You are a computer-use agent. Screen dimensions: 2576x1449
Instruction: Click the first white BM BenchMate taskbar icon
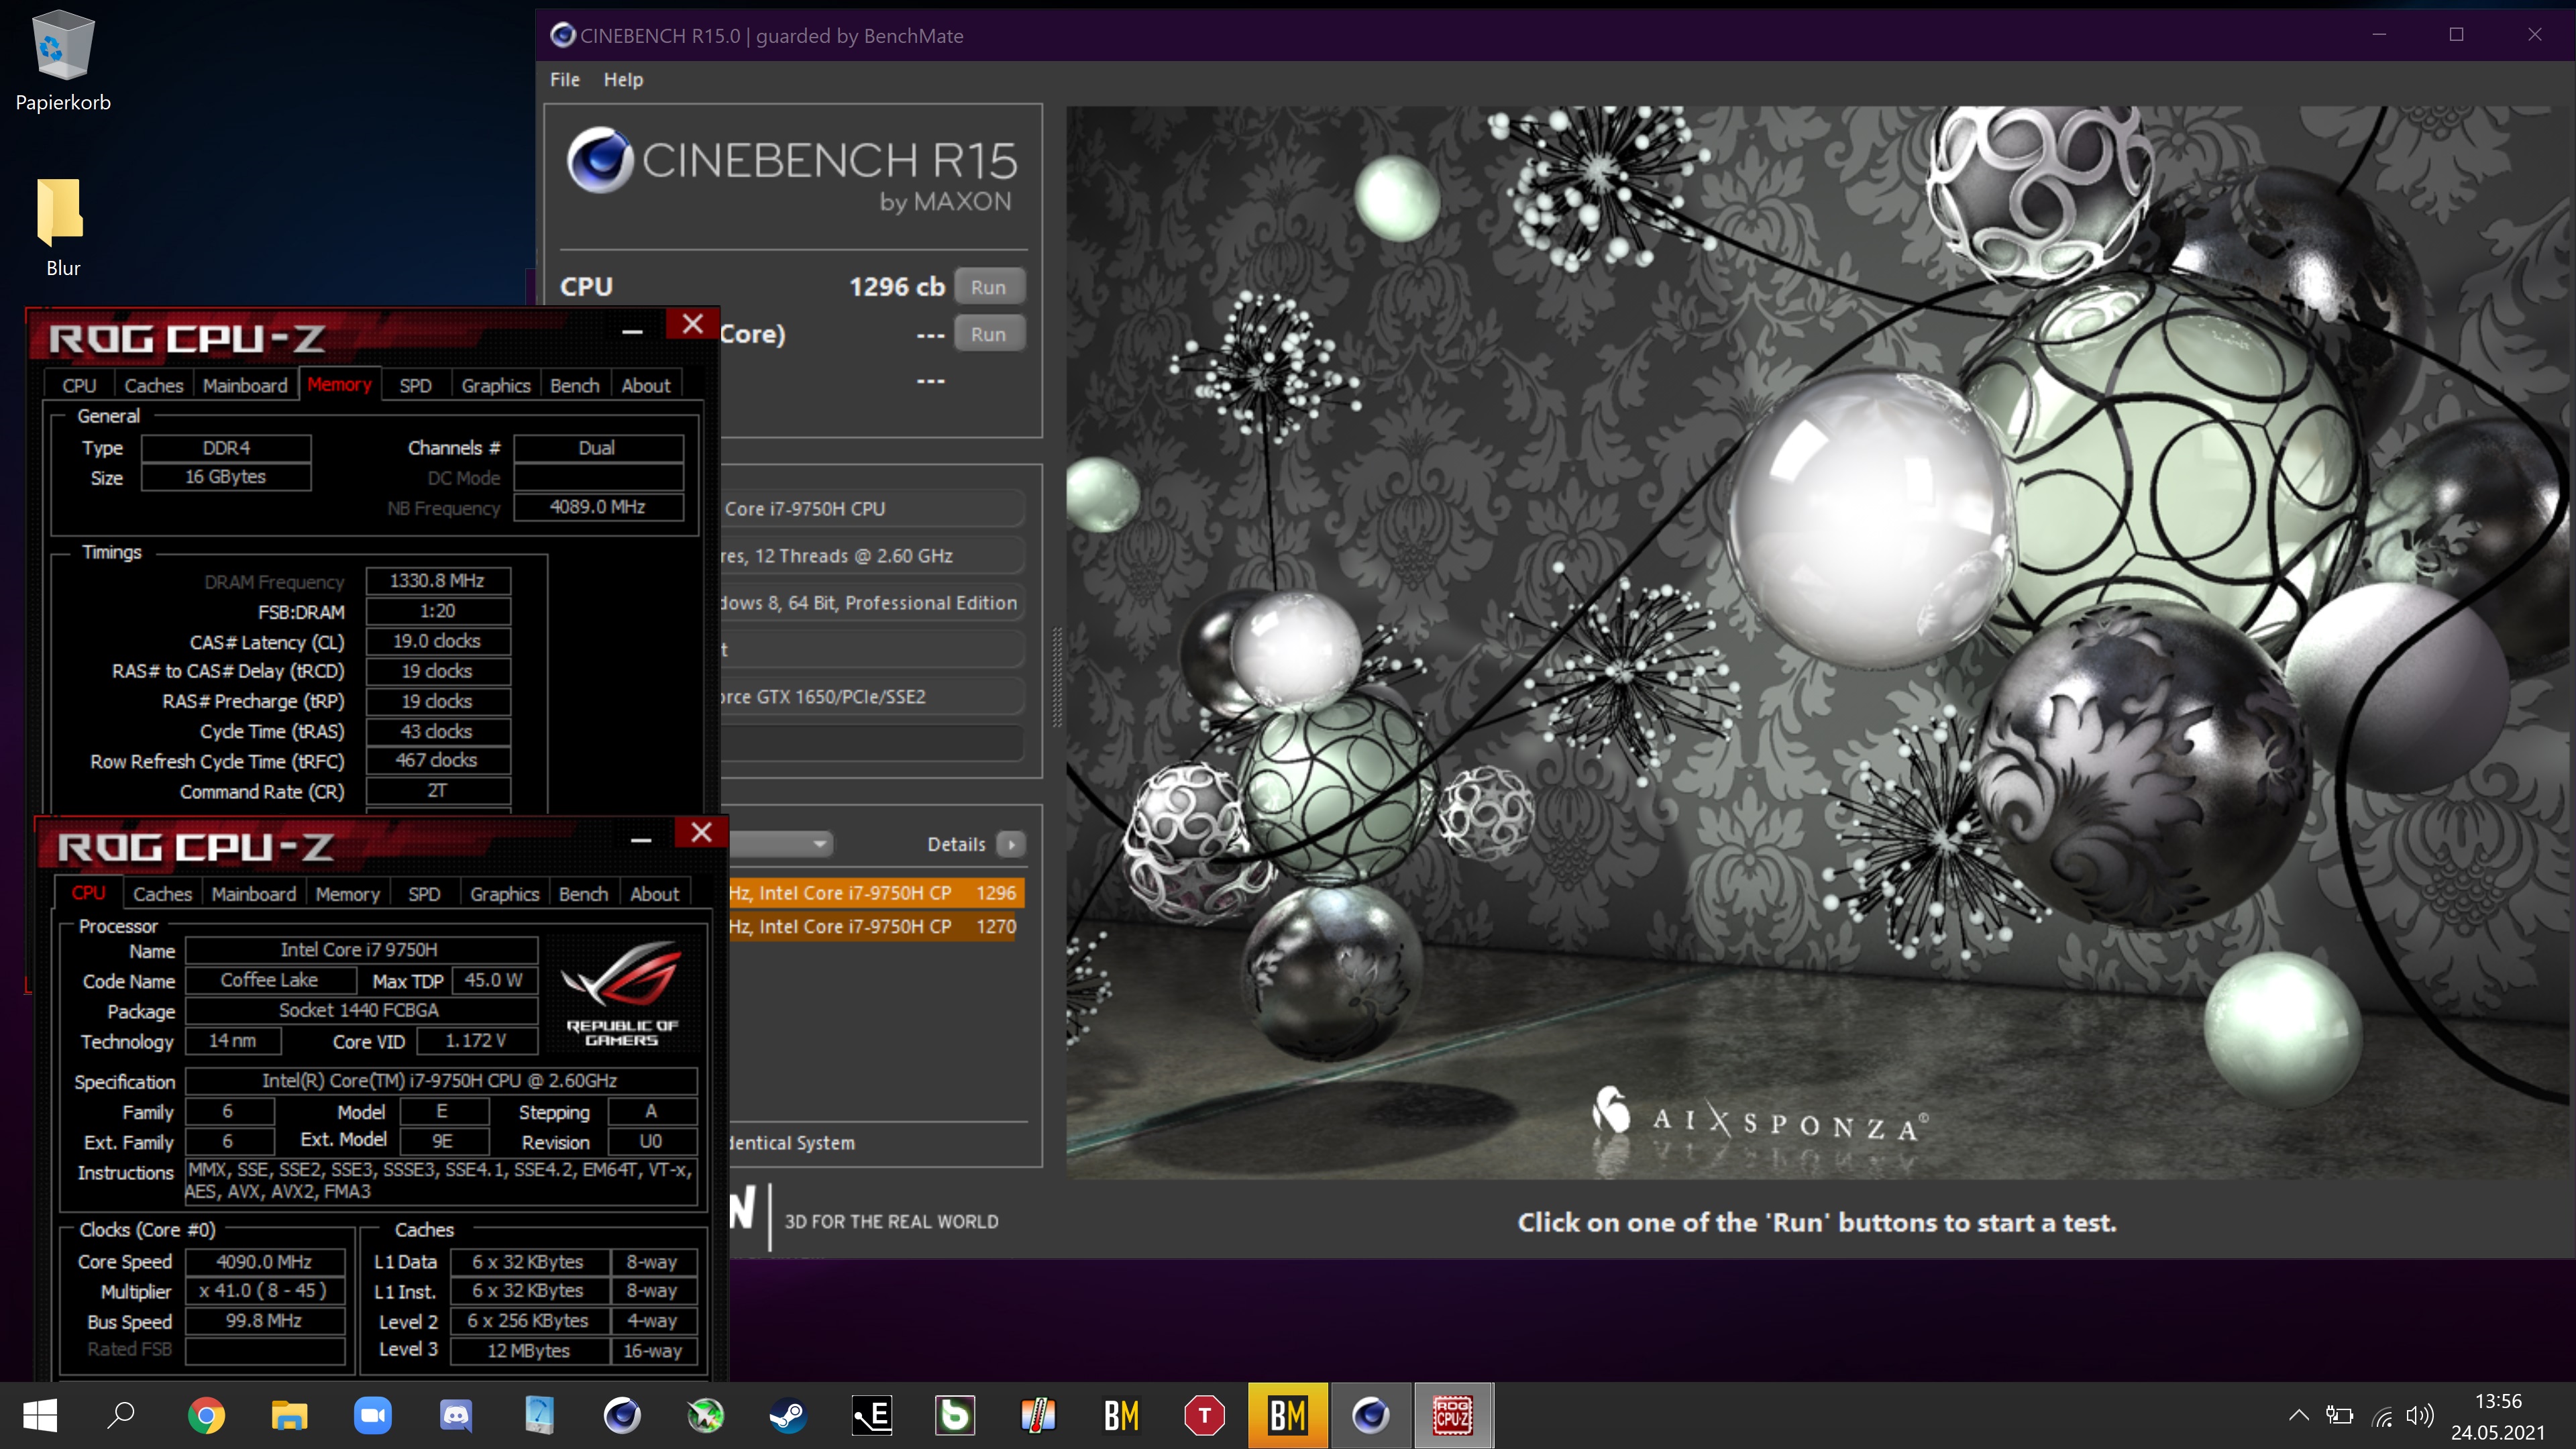[1121, 1415]
